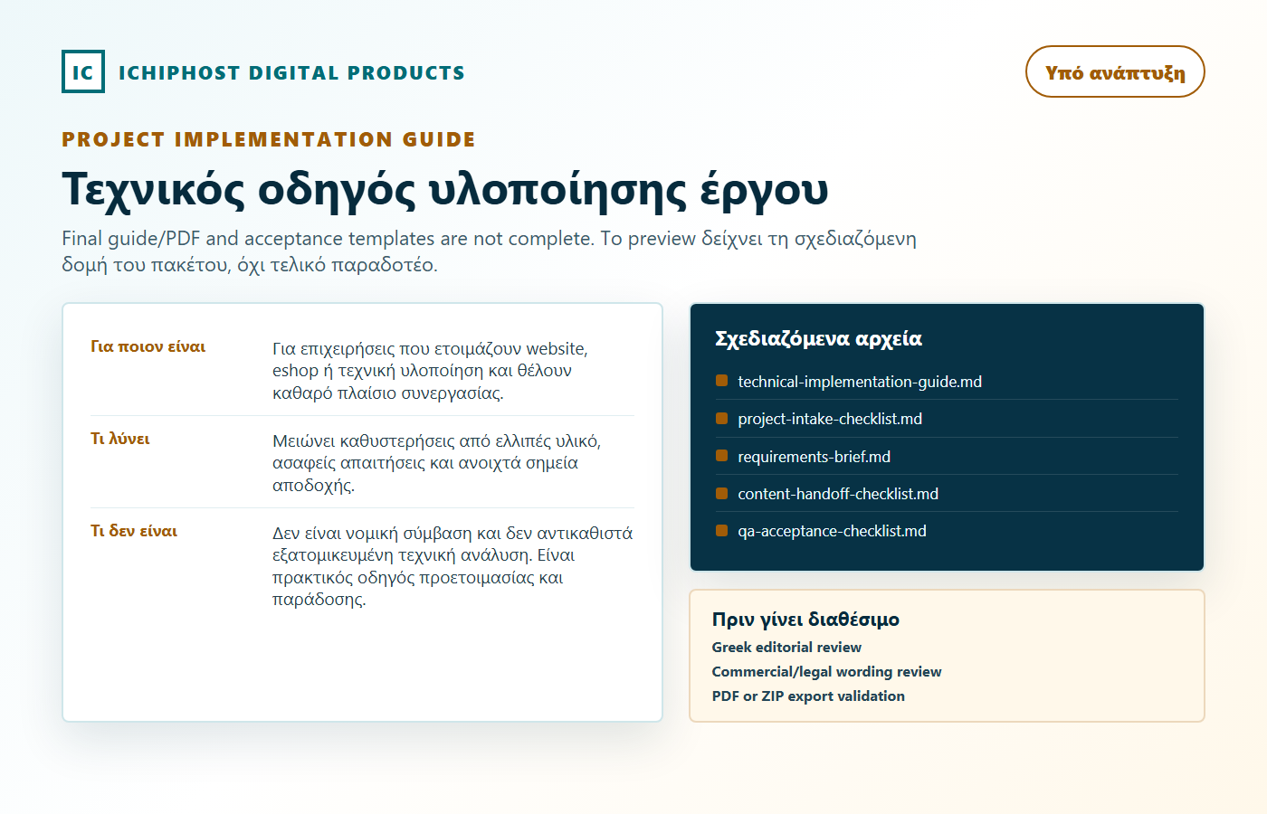Click the PDF or ZIP export validation item
The width and height of the screenshot is (1267, 814).
[x=808, y=696]
